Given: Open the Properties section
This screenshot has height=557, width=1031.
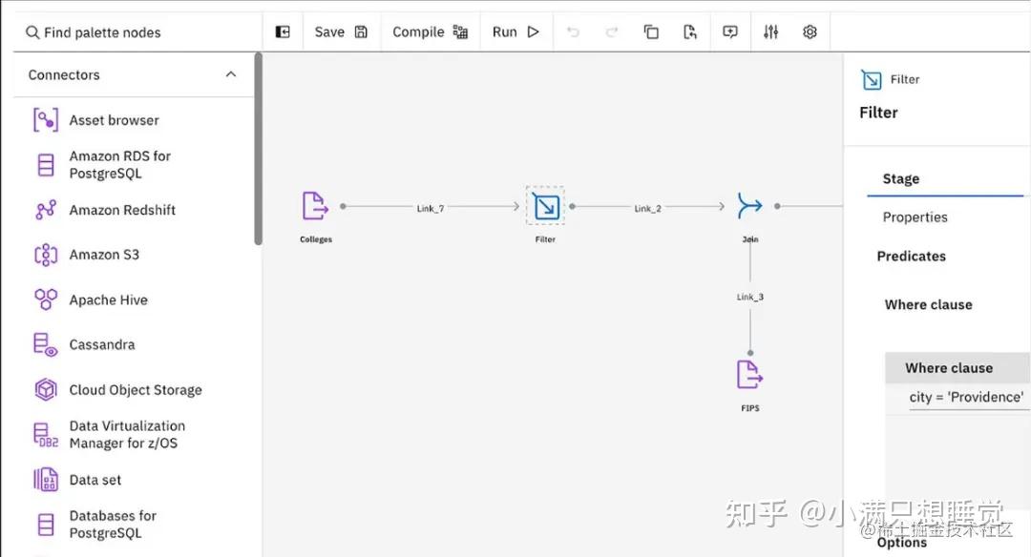Looking at the screenshot, I should pyautogui.click(x=915, y=217).
